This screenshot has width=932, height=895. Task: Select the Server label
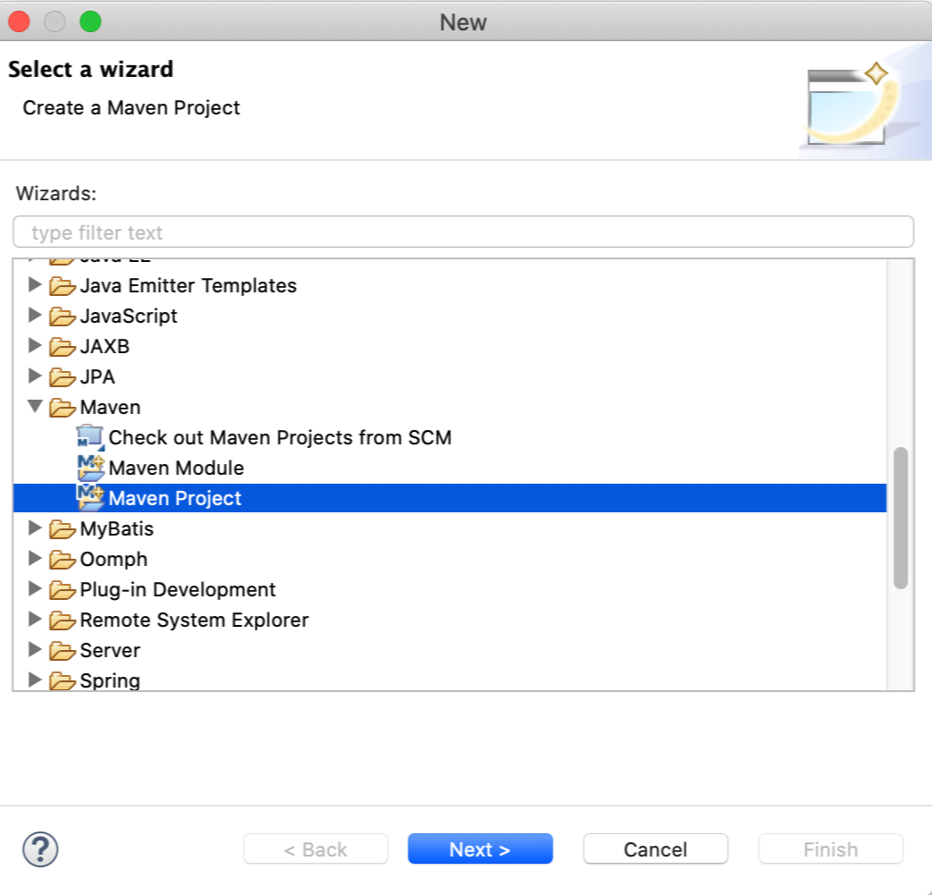pos(110,650)
